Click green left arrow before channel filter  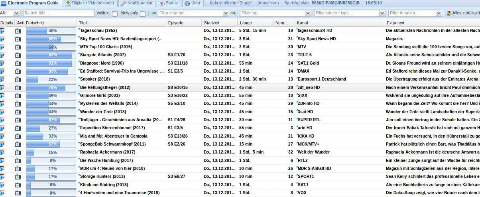click(154, 13)
